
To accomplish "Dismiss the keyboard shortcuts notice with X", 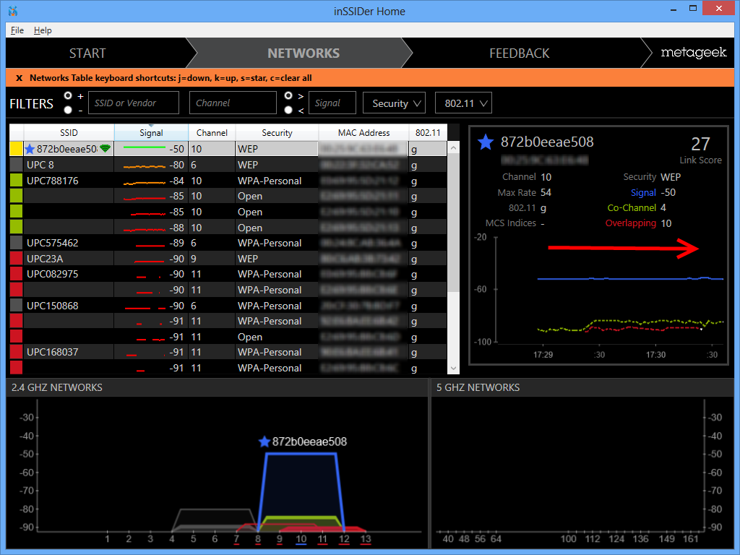I will [x=19, y=78].
